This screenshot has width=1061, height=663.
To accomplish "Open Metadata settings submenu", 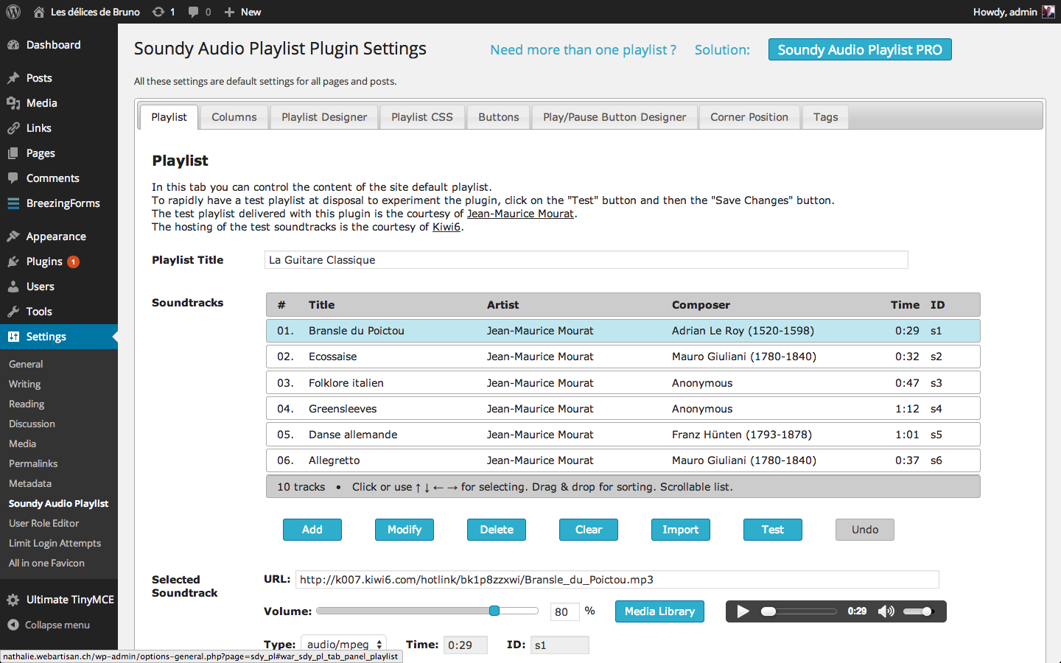I will (x=30, y=483).
